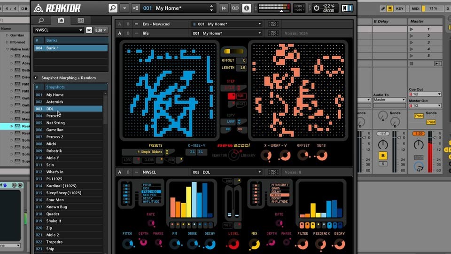Open the life instrument snapshot dropdown
Viewport: 451px width, 254px height.
coord(226,33)
